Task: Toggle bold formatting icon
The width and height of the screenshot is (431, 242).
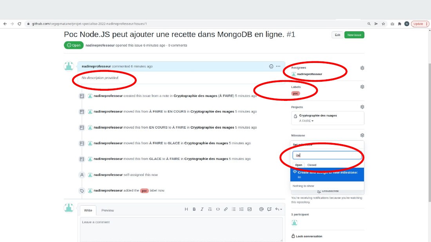Action: [194, 209]
